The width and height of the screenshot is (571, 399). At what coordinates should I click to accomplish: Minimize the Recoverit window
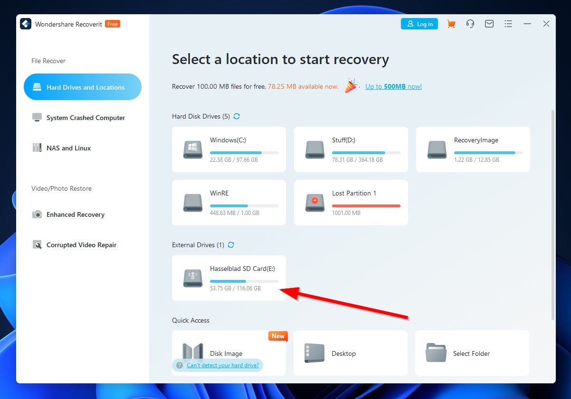(527, 24)
